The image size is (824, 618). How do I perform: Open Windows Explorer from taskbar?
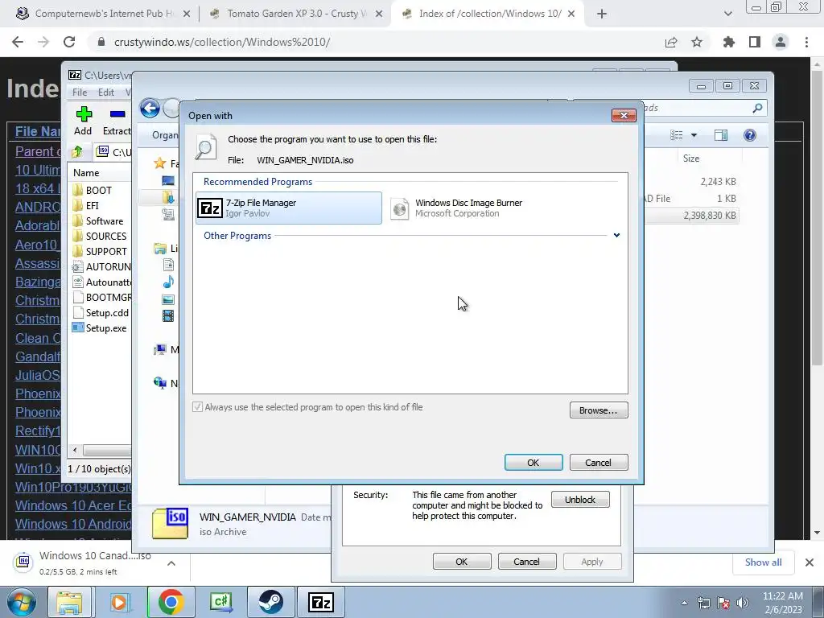point(69,602)
